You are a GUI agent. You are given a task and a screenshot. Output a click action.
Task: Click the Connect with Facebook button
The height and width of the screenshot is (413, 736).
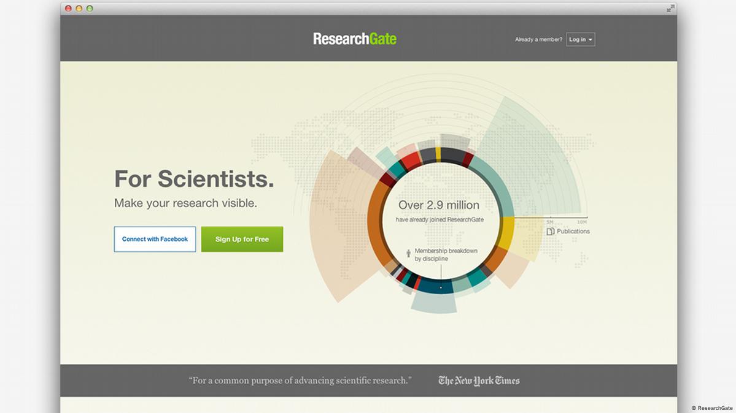(155, 239)
